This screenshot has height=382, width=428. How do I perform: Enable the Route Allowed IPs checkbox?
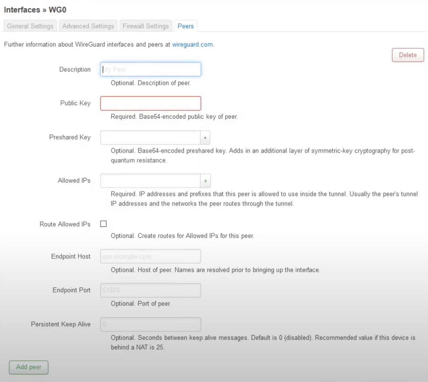tap(103, 224)
